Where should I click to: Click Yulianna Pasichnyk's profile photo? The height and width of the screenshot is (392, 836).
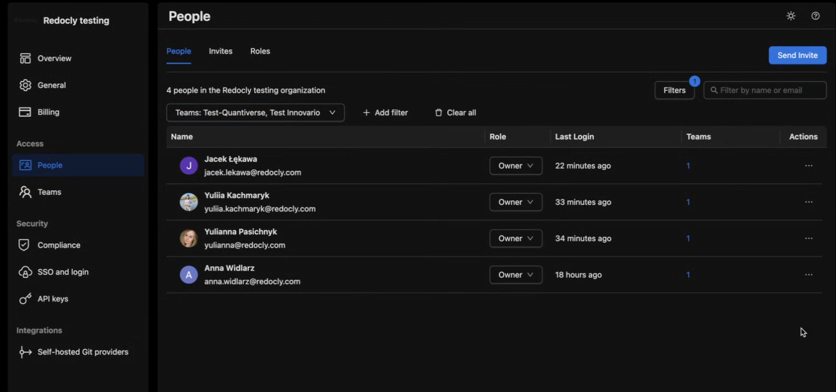click(189, 238)
